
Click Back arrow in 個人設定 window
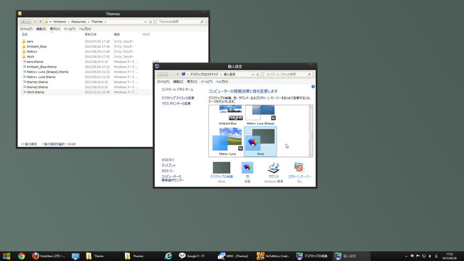click(160, 74)
